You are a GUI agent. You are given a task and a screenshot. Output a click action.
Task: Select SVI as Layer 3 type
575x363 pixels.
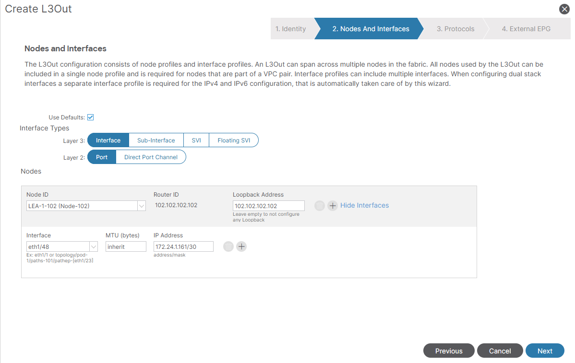click(196, 141)
